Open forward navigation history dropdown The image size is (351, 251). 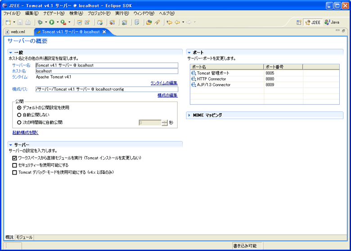195,22
